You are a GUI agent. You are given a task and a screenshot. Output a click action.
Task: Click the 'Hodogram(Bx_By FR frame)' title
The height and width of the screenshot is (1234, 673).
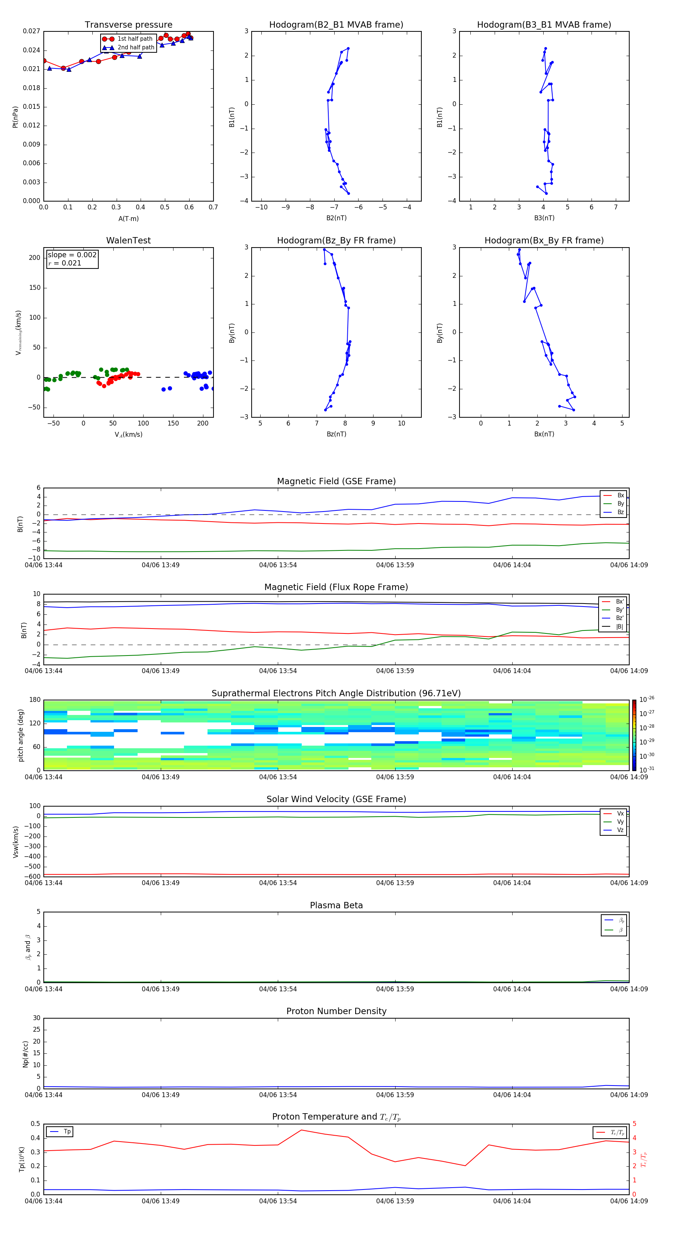(x=544, y=240)
